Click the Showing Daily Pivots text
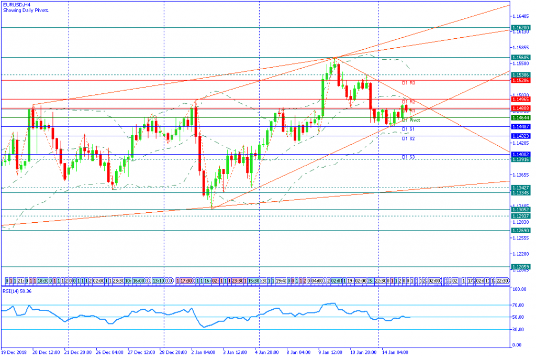Image resolution: width=536 pixels, height=358 pixels. click(x=26, y=10)
